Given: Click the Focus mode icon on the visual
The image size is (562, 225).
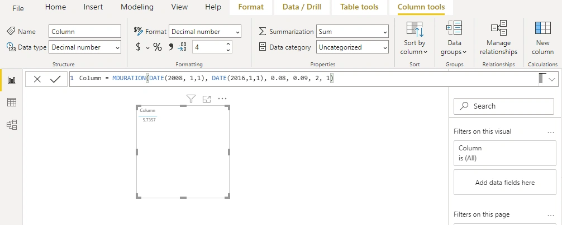Looking at the screenshot, I should click(x=207, y=99).
